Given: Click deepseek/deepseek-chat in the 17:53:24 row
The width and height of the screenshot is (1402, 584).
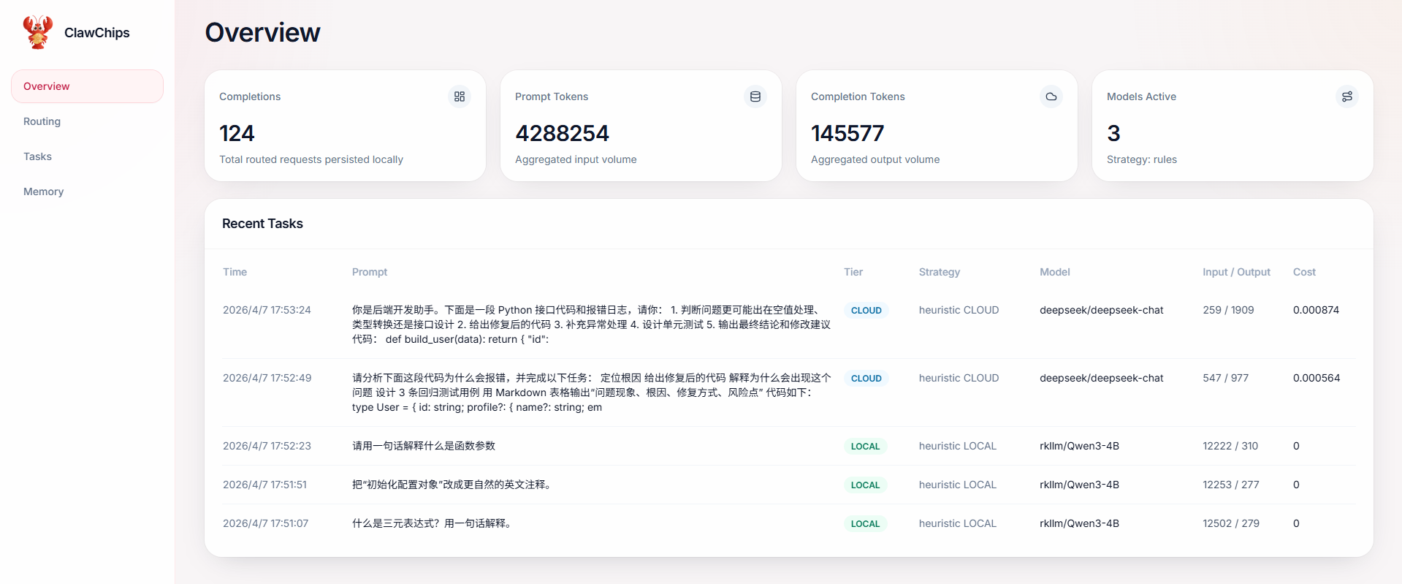Looking at the screenshot, I should coord(1101,310).
